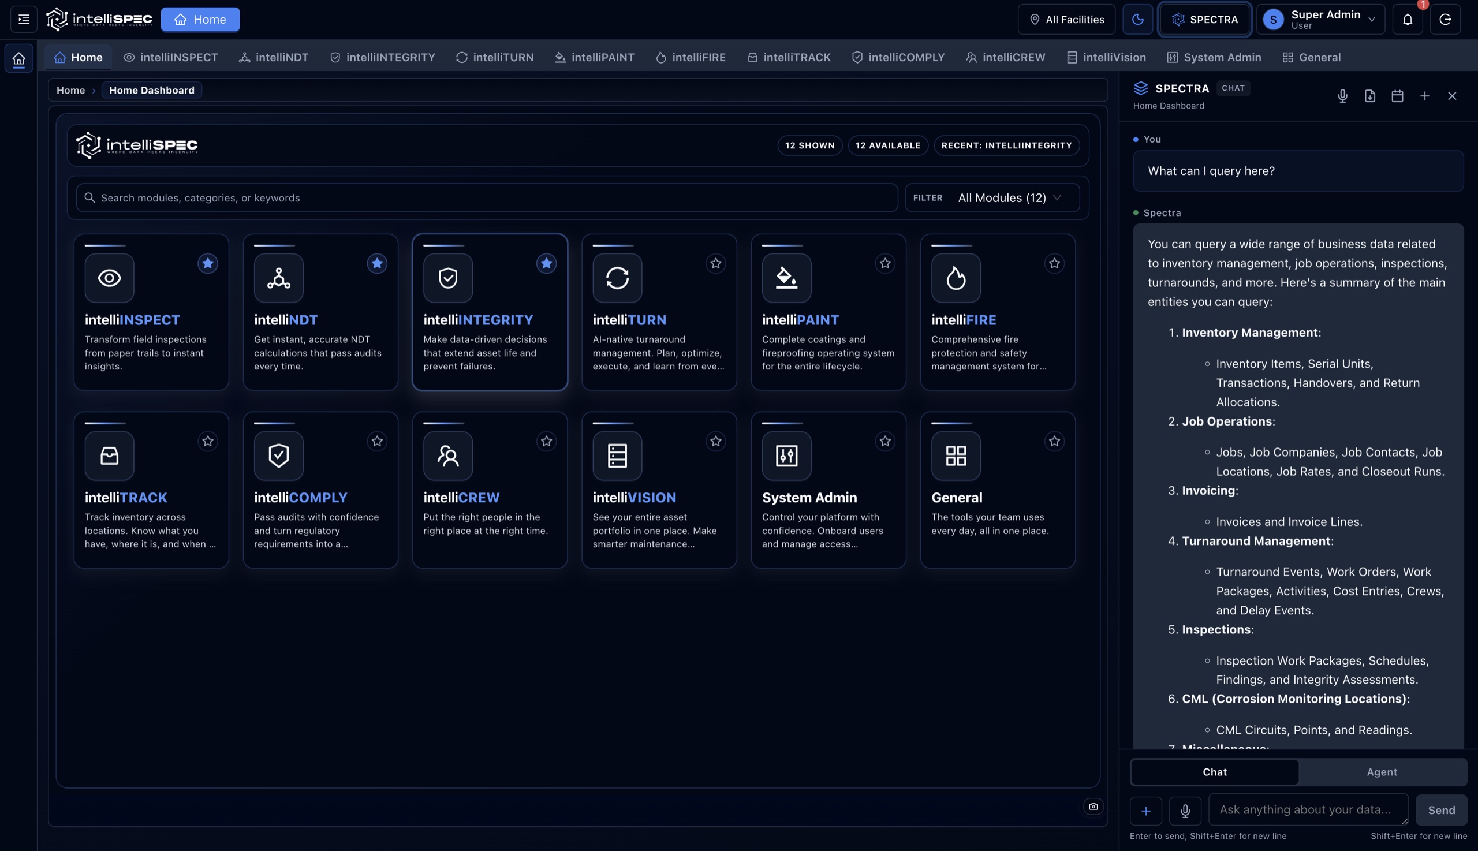The width and height of the screenshot is (1478, 851).
Task: Favorite intelliFIRE with star
Action: tap(1054, 264)
